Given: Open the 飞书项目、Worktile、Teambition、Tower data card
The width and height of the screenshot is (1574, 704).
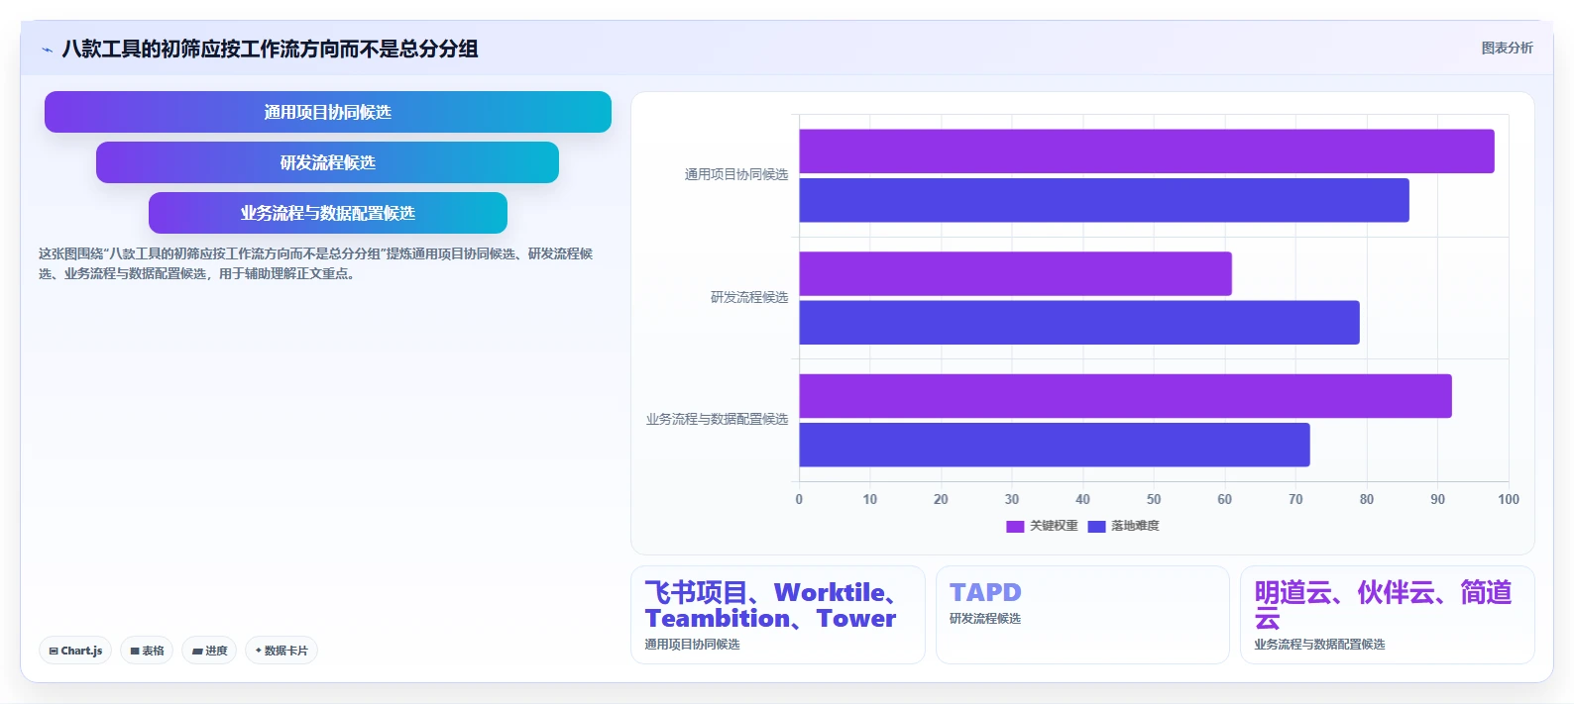Looking at the screenshot, I should click(x=778, y=615).
